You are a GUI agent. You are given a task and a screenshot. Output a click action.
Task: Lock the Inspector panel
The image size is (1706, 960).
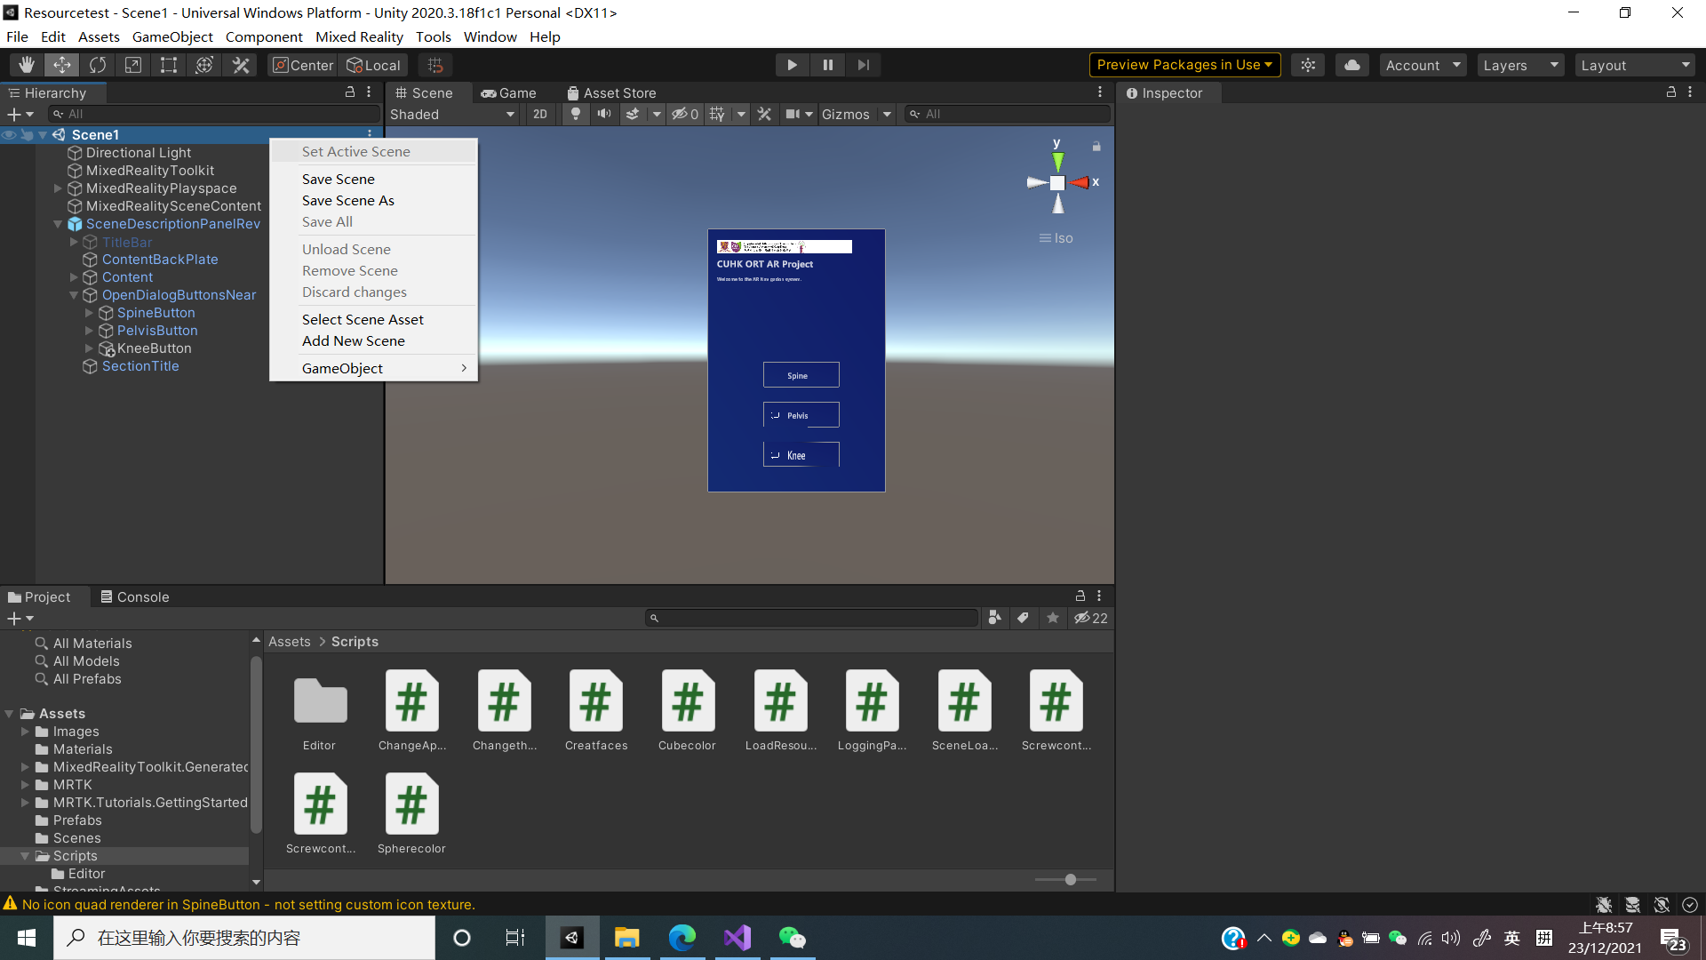pos(1671,92)
